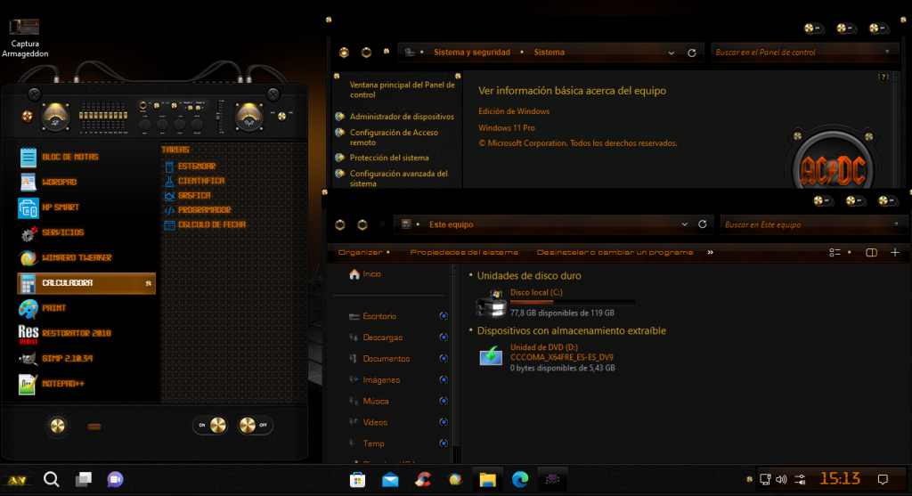Open GIMP 2.10.34
Image resolution: width=912 pixels, height=496 pixels.
click(x=86, y=358)
